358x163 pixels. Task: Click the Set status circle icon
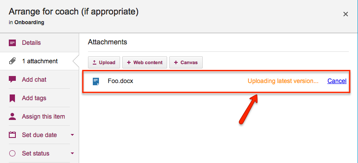[12, 153]
